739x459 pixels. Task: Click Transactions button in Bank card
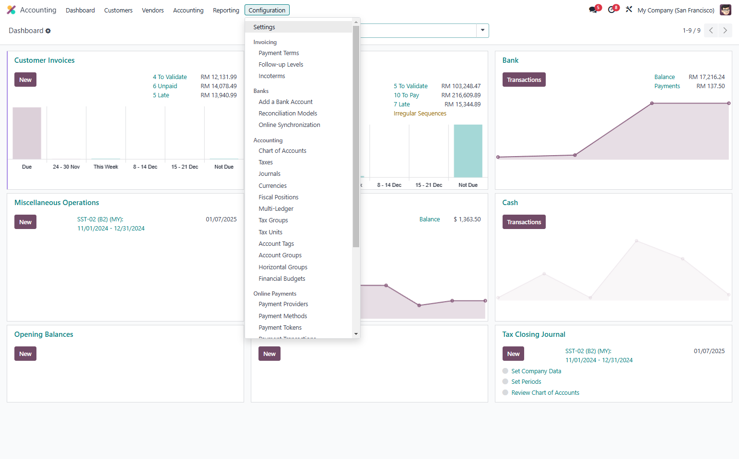click(524, 80)
